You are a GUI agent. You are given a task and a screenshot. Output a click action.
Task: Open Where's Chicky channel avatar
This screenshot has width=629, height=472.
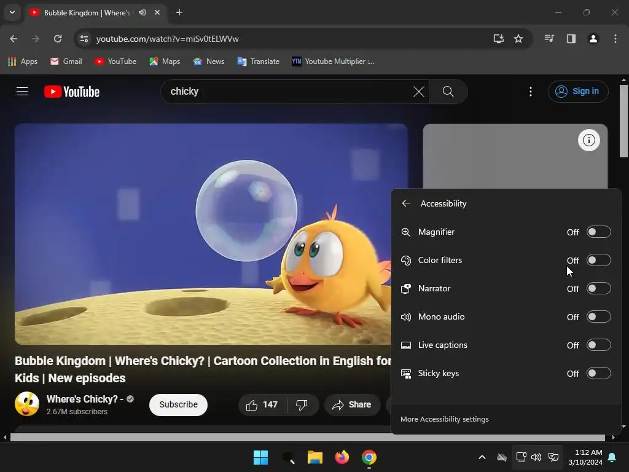(27, 404)
